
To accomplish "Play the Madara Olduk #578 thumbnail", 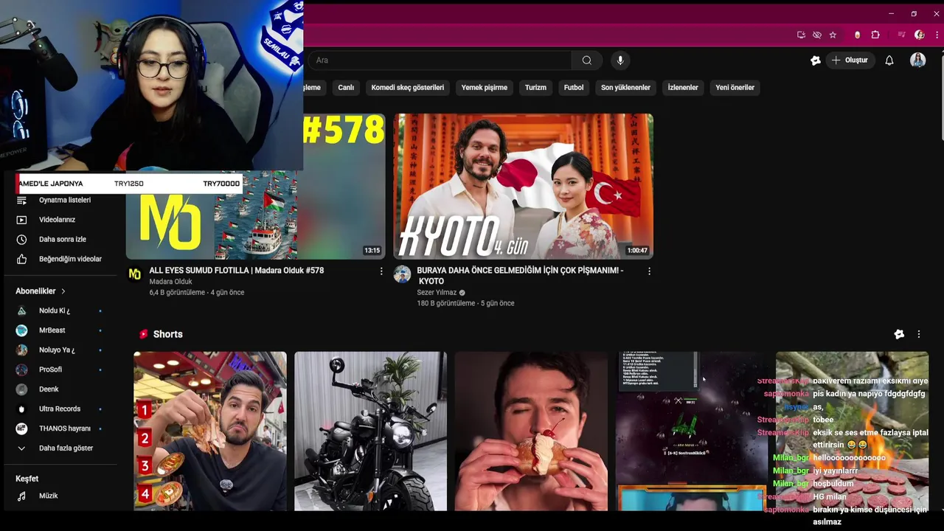I will [x=256, y=186].
